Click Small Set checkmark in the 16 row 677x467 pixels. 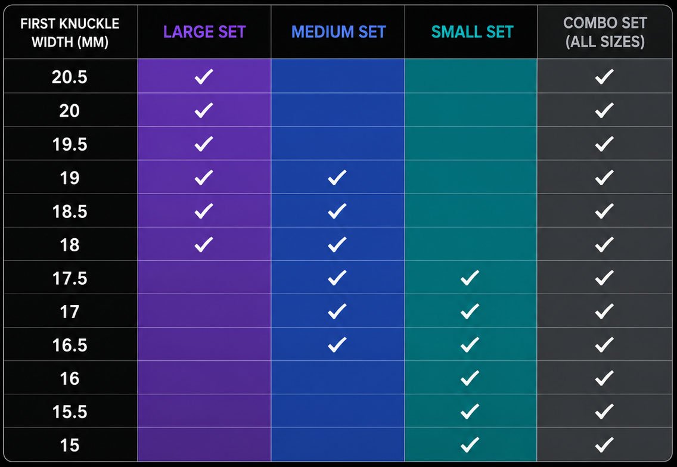[x=470, y=378]
